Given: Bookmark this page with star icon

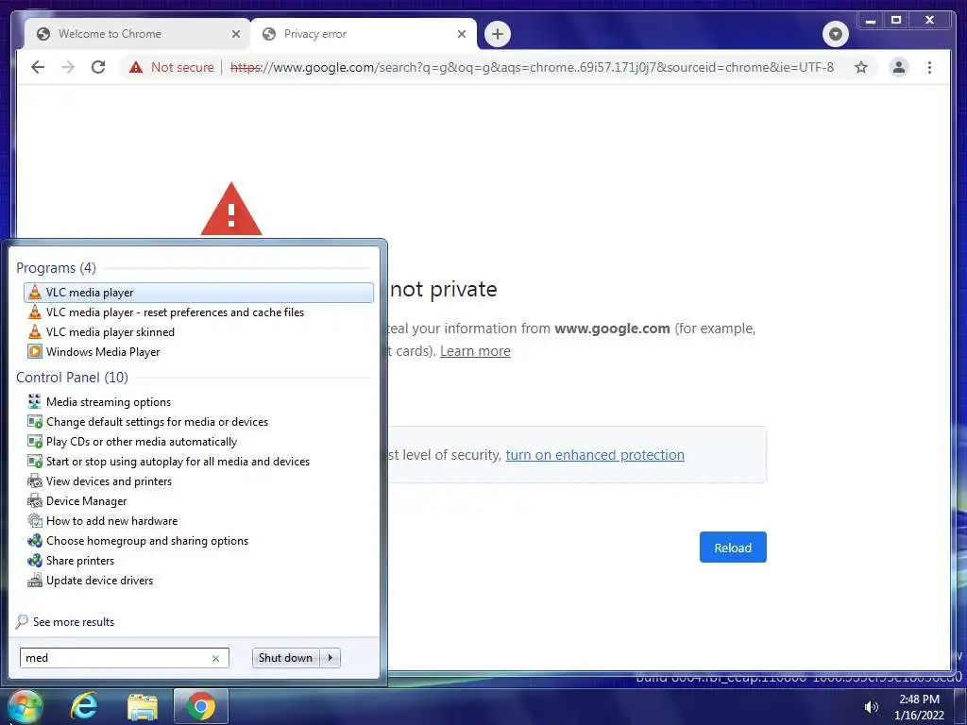Looking at the screenshot, I should pos(861,67).
